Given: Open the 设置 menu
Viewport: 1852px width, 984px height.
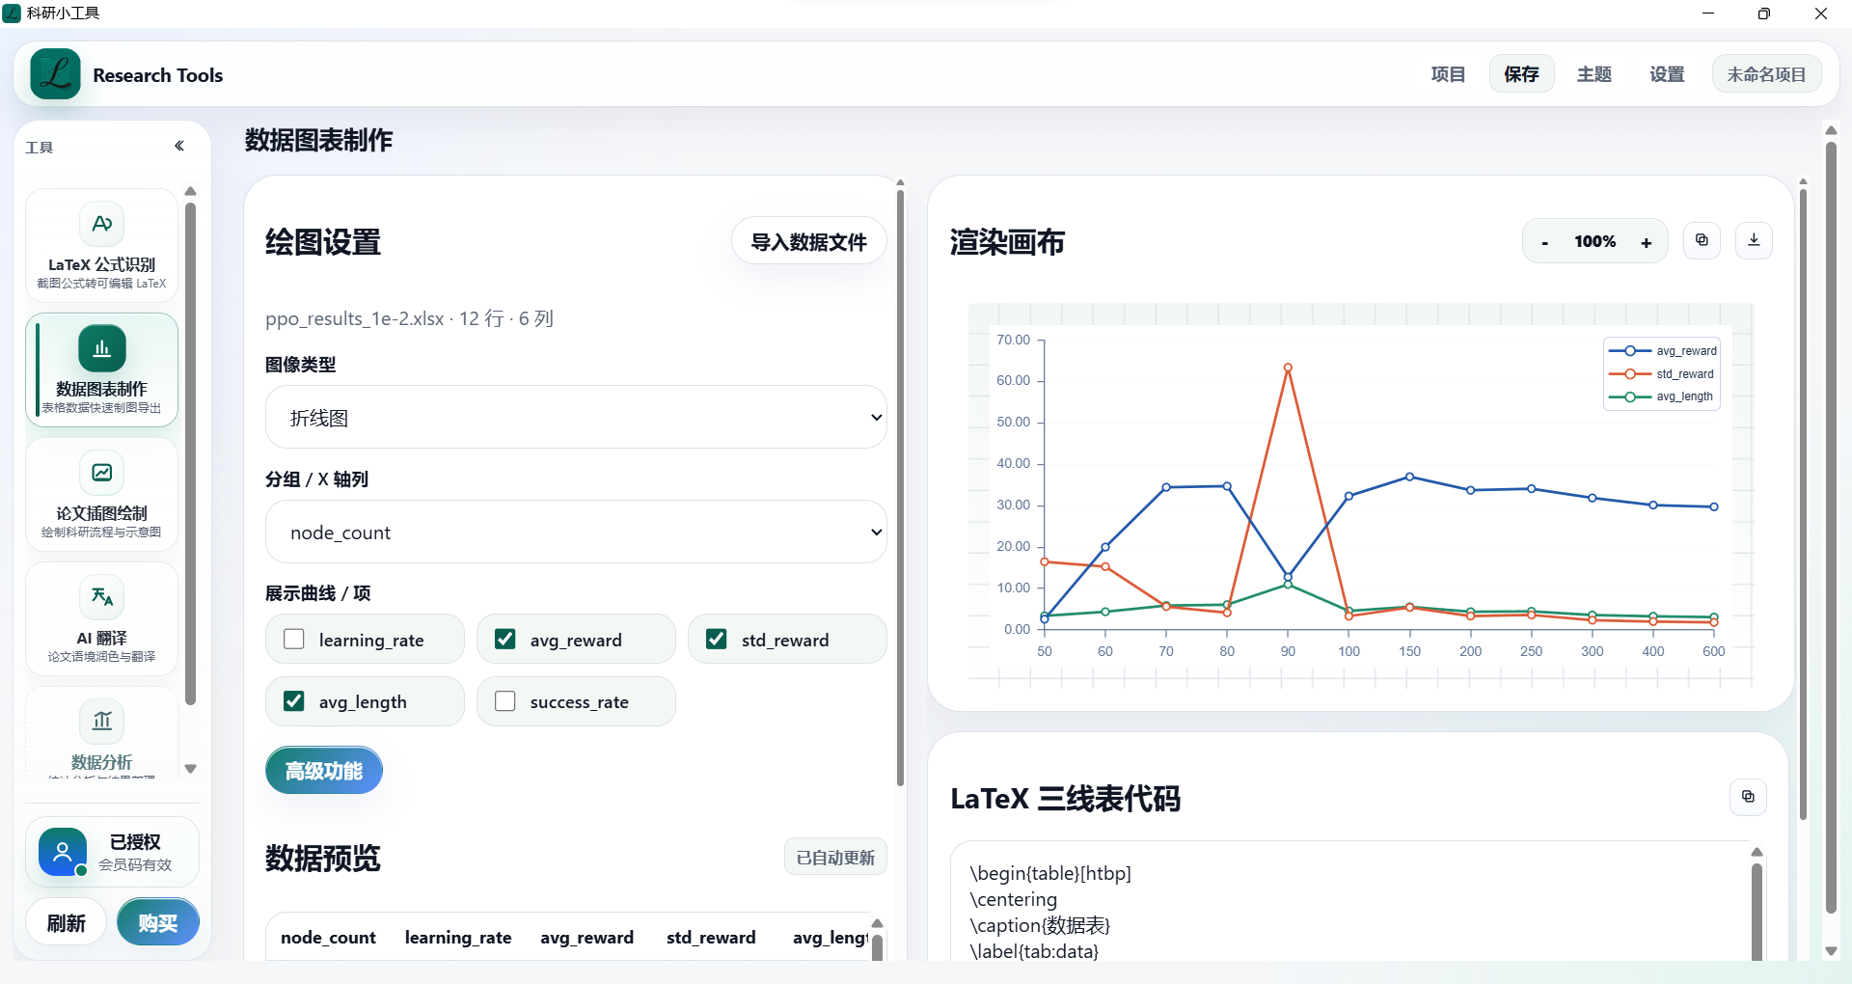Looking at the screenshot, I should point(1667,74).
